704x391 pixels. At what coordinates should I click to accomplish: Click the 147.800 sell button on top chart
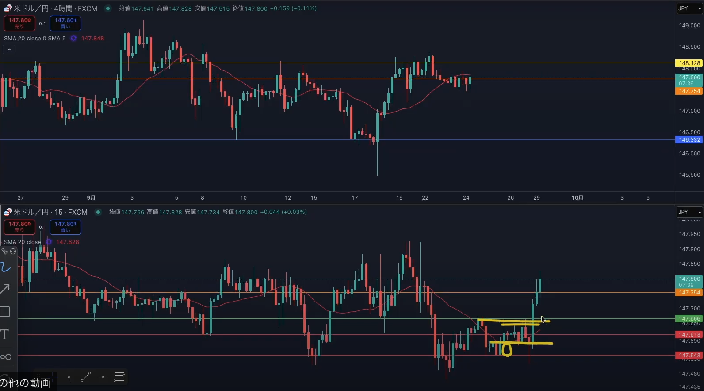(x=19, y=23)
